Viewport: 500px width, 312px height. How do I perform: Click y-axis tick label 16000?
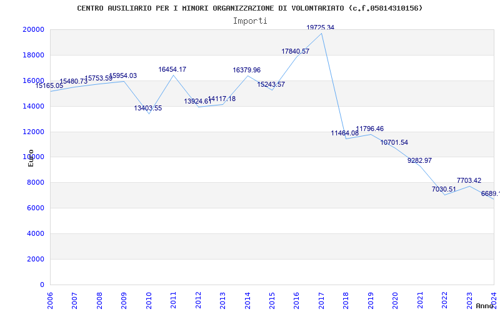(x=33, y=80)
